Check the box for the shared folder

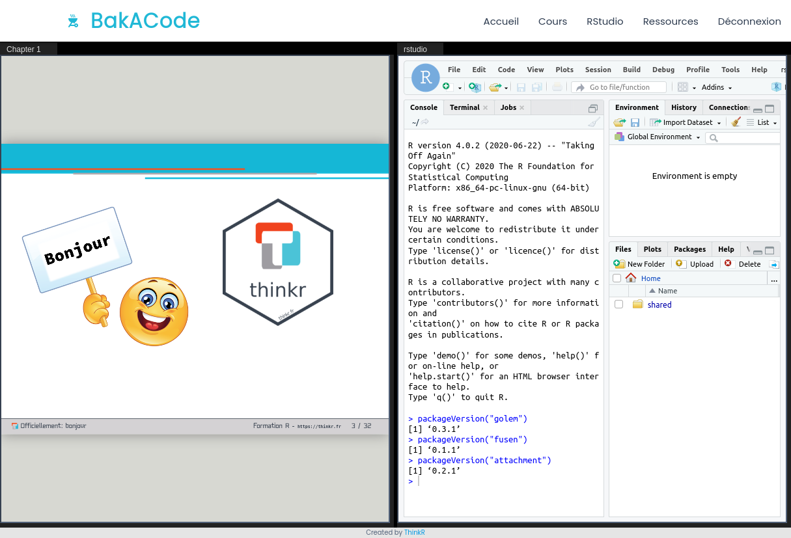click(618, 304)
